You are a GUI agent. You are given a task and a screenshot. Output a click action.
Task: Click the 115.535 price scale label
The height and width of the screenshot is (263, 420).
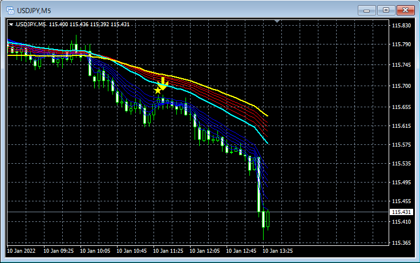pos(401,163)
